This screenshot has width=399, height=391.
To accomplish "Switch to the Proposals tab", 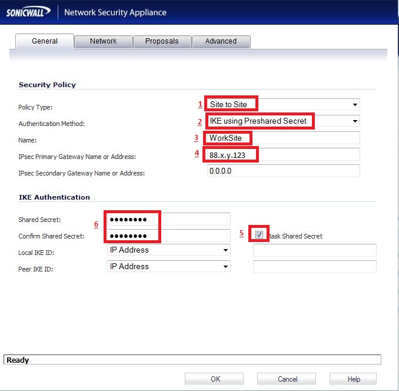I will 161,41.
